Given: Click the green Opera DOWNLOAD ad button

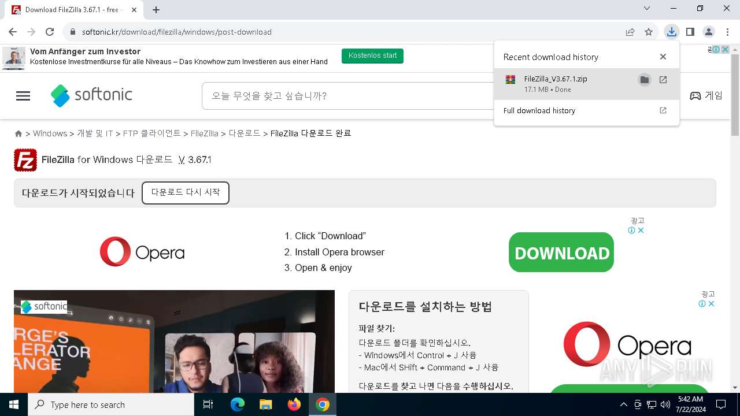Looking at the screenshot, I should (561, 252).
